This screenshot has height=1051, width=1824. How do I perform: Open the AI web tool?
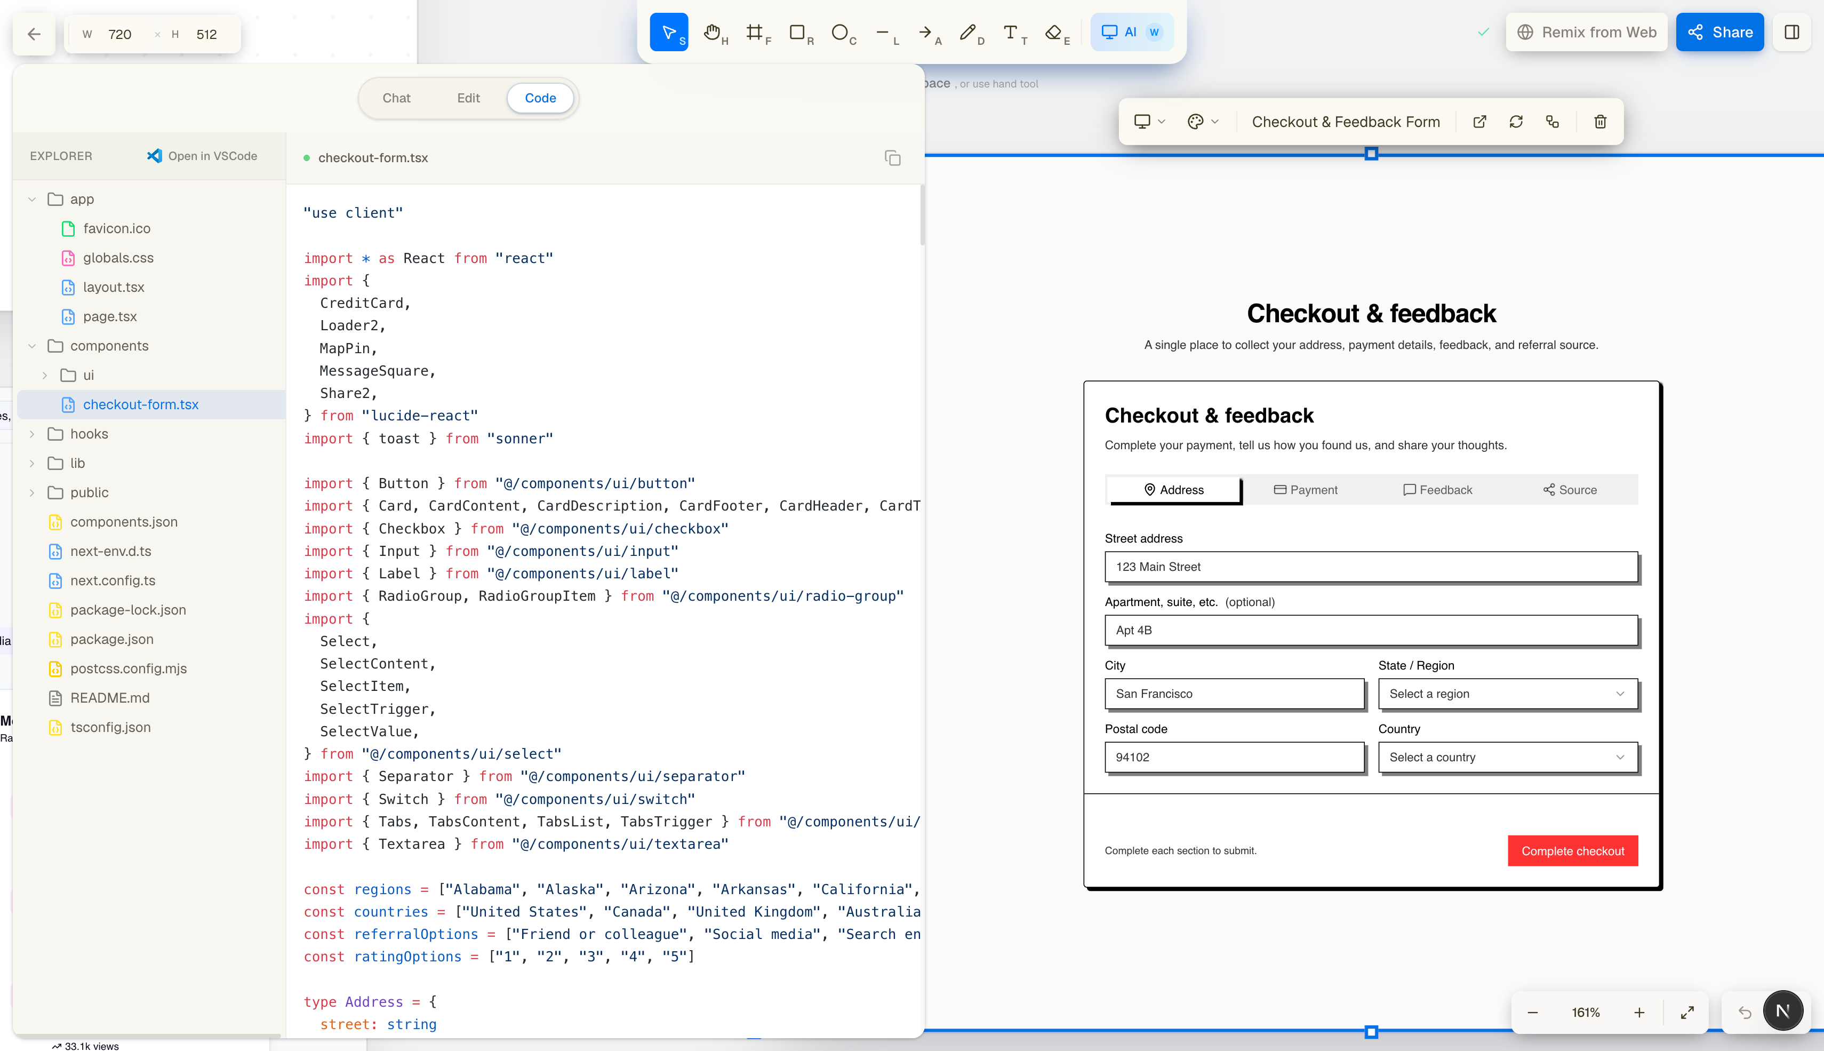tap(1131, 33)
